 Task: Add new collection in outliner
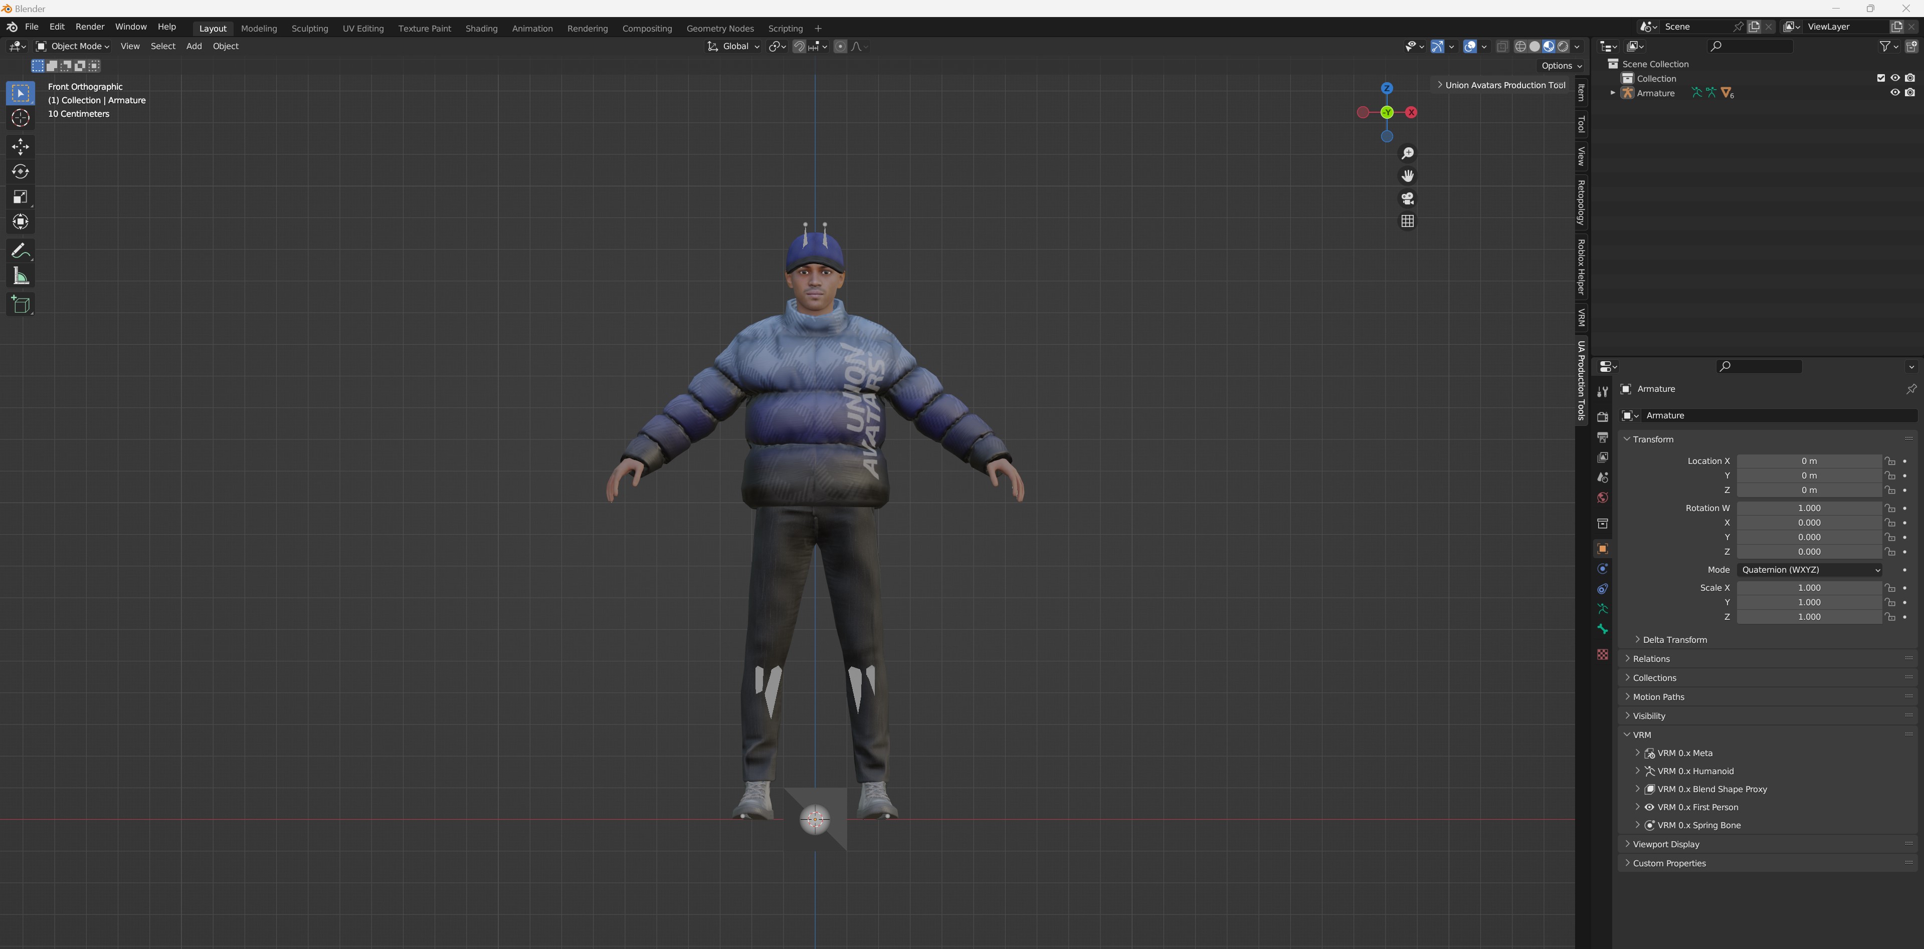click(x=1911, y=46)
